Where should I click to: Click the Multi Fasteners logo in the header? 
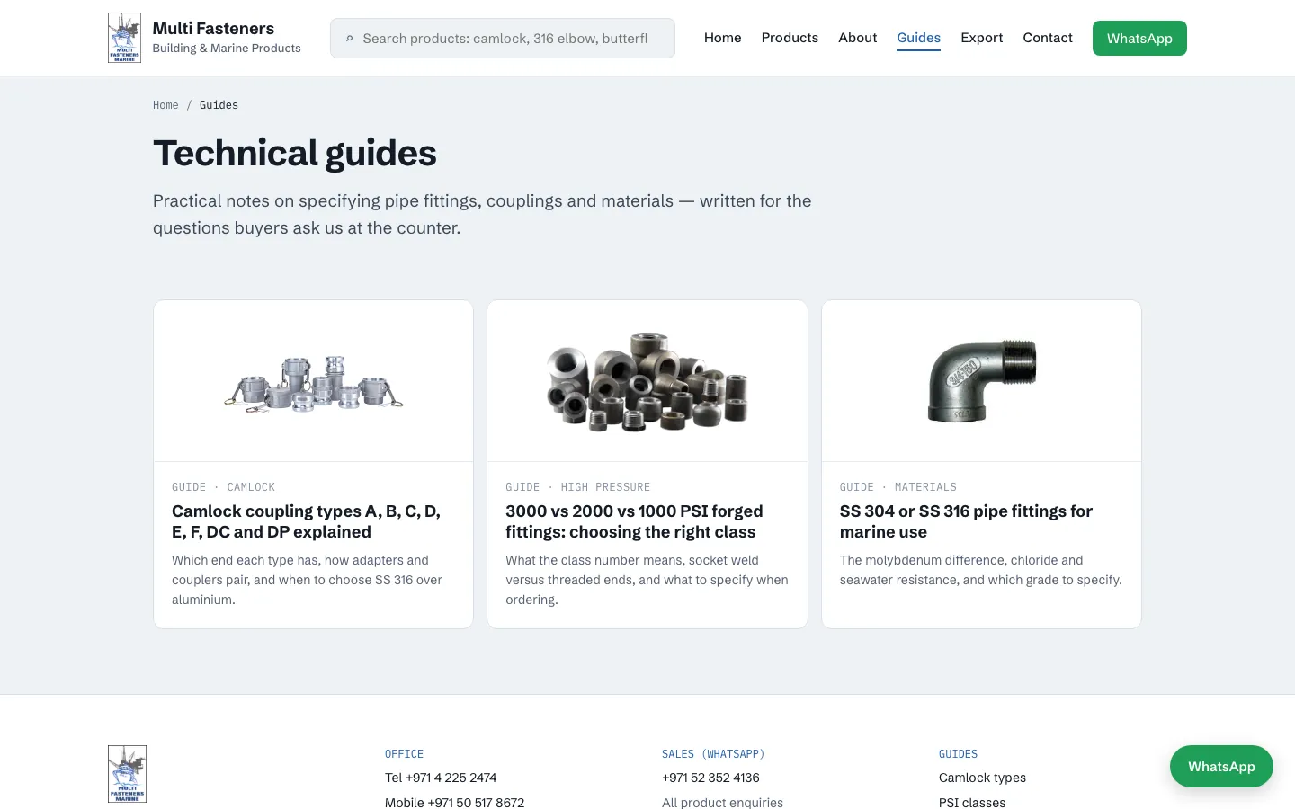[124, 38]
